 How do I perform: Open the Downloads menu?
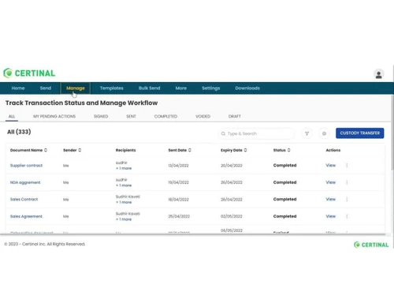coord(247,88)
